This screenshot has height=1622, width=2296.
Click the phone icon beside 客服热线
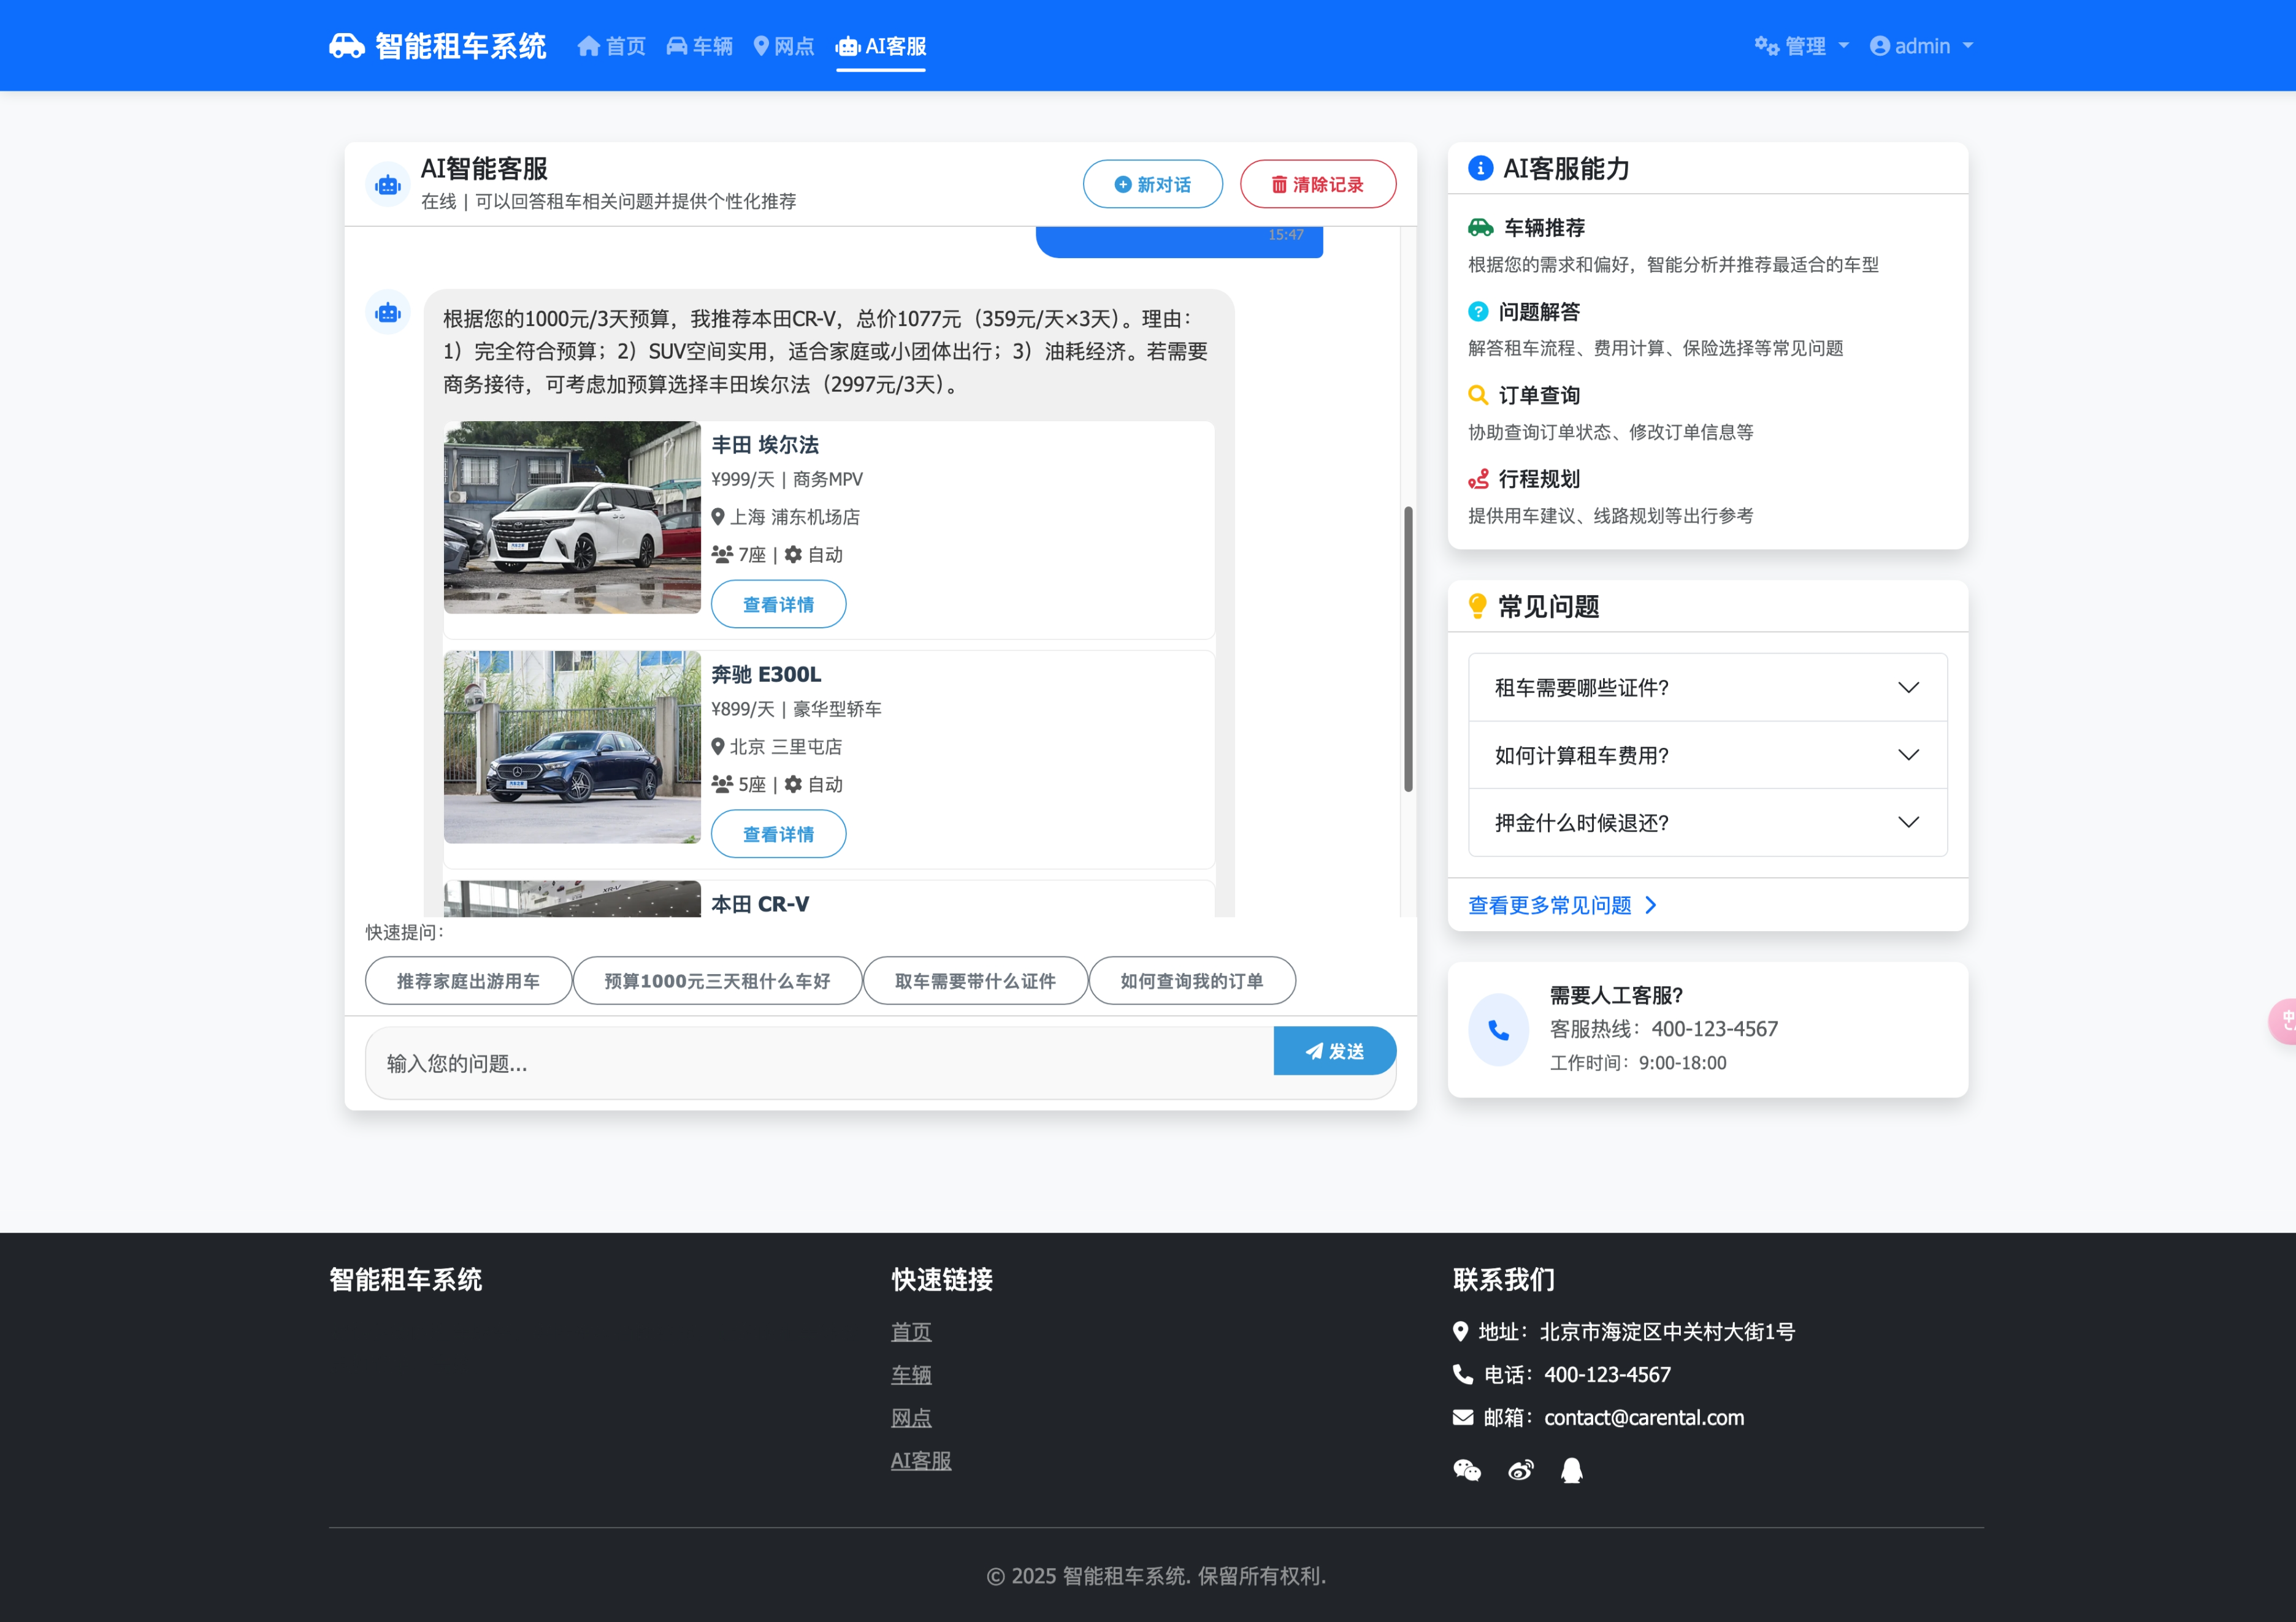tap(1498, 1029)
